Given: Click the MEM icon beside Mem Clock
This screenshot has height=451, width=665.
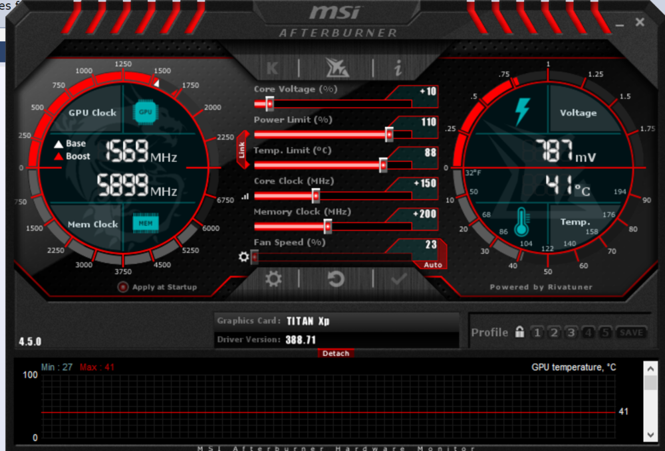Looking at the screenshot, I should coord(145,225).
